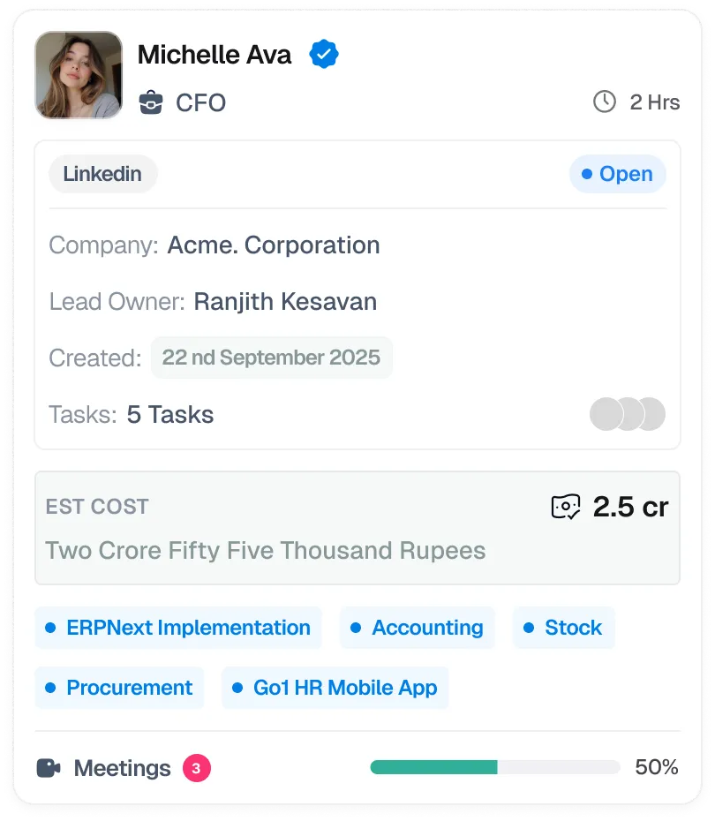Click the estimated cost money icon
715x821 pixels.
click(566, 507)
